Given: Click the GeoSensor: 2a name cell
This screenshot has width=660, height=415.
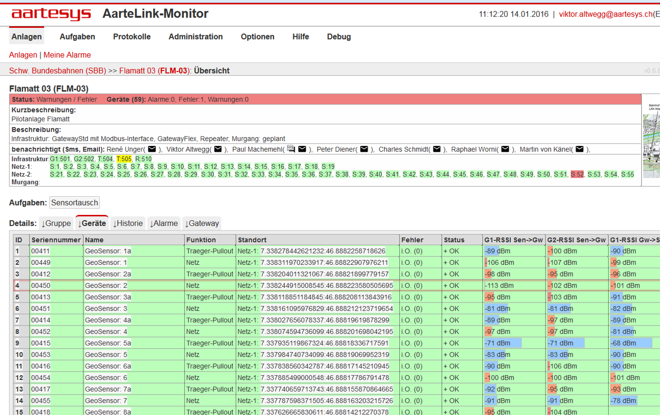Looking at the screenshot, I should pos(134,274).
